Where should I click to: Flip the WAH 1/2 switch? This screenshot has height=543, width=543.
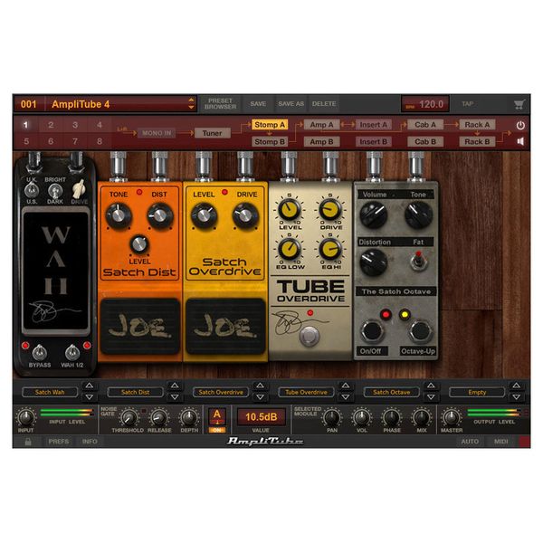(x=72, y=353)
